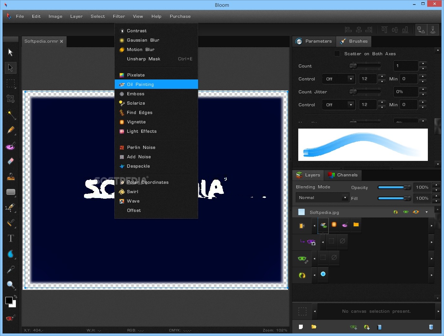The height and width of the screenshot is (336, 444).
Task: Open the Blending Mode Normal dropdown
Action: point(322,197)
